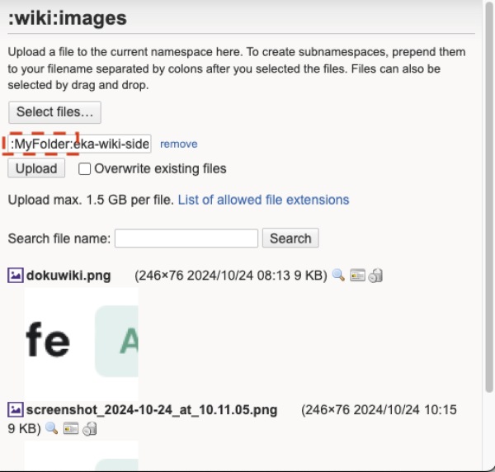Screen dimensions: 495x472
Task: Click the dokuwiki.png preview thumbnail
Action: point(81,340)
